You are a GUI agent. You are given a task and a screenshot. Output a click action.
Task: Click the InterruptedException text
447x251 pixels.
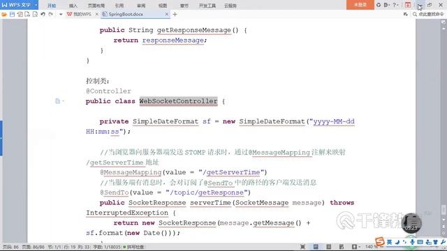(127, 213)
